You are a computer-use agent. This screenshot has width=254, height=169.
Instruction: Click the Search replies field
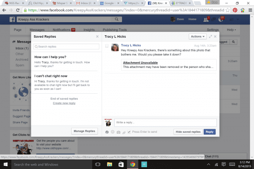[66, 47]
